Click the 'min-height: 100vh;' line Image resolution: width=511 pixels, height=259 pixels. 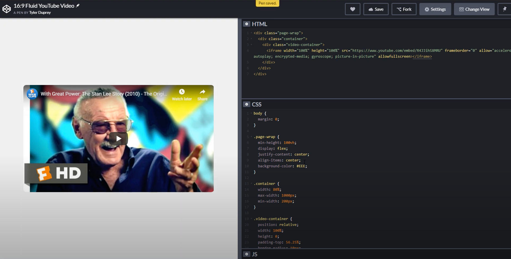point(277,143)
